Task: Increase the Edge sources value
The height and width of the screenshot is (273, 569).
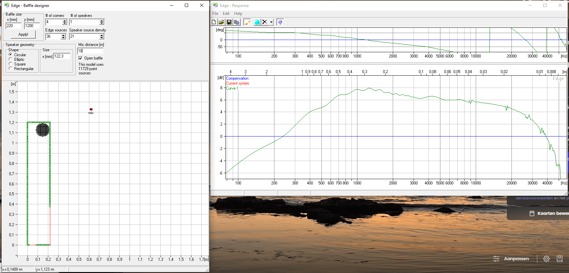Action: pos(63,35)
